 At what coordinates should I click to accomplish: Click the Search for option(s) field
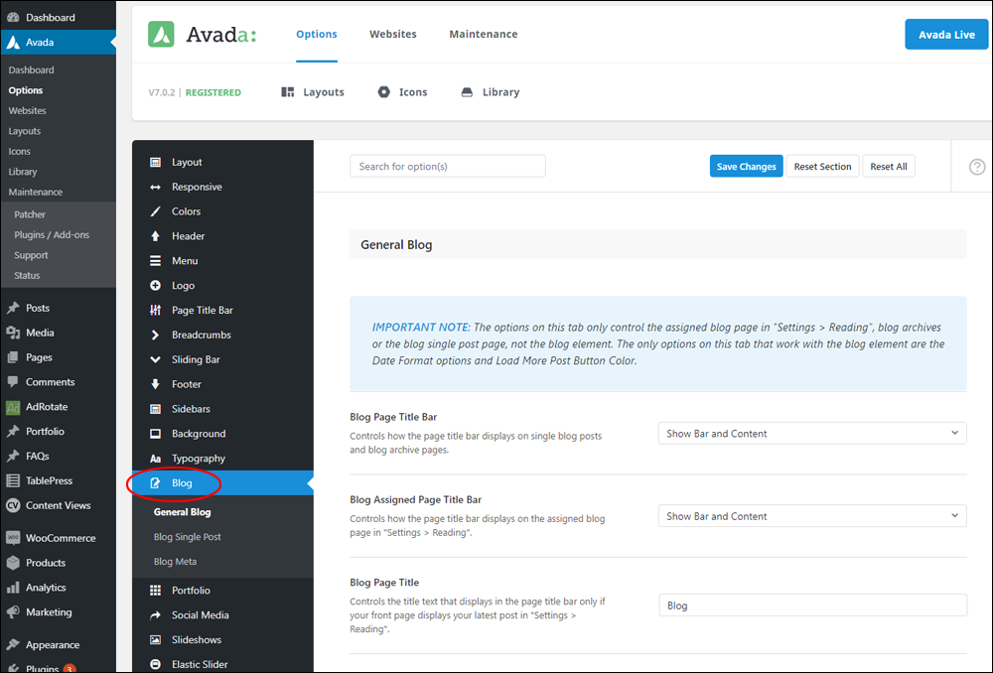pyautogui.click(x=448, y=167)
